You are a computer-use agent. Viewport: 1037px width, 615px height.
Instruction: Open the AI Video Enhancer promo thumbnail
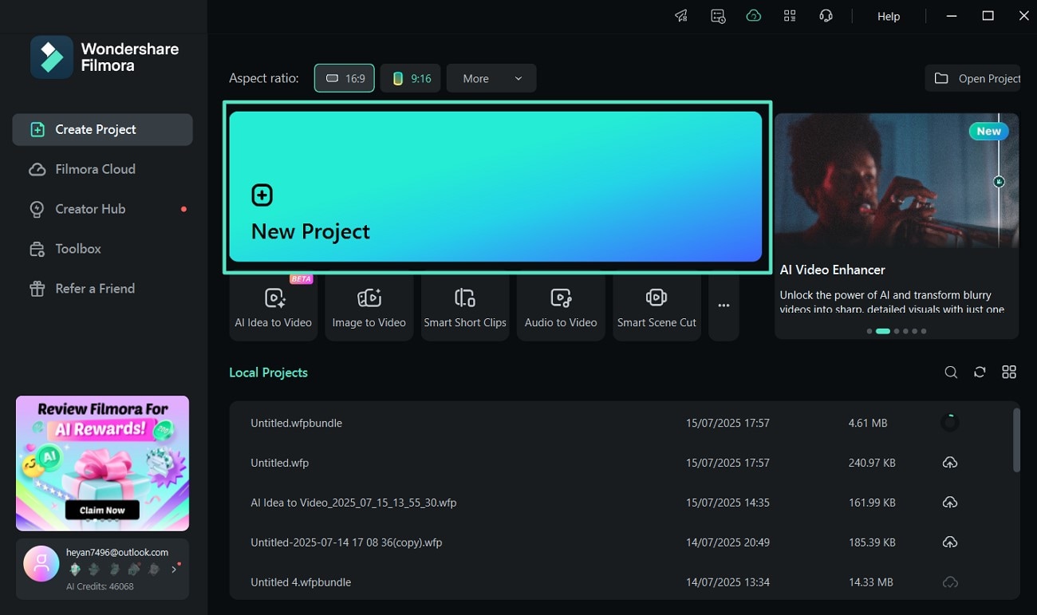point(897,180)
